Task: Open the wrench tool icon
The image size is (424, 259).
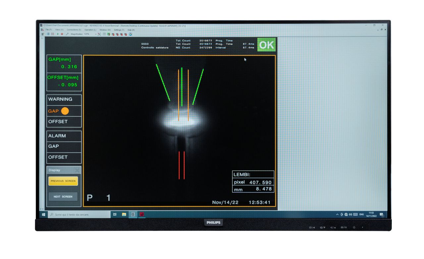Action: coord(67,34)
